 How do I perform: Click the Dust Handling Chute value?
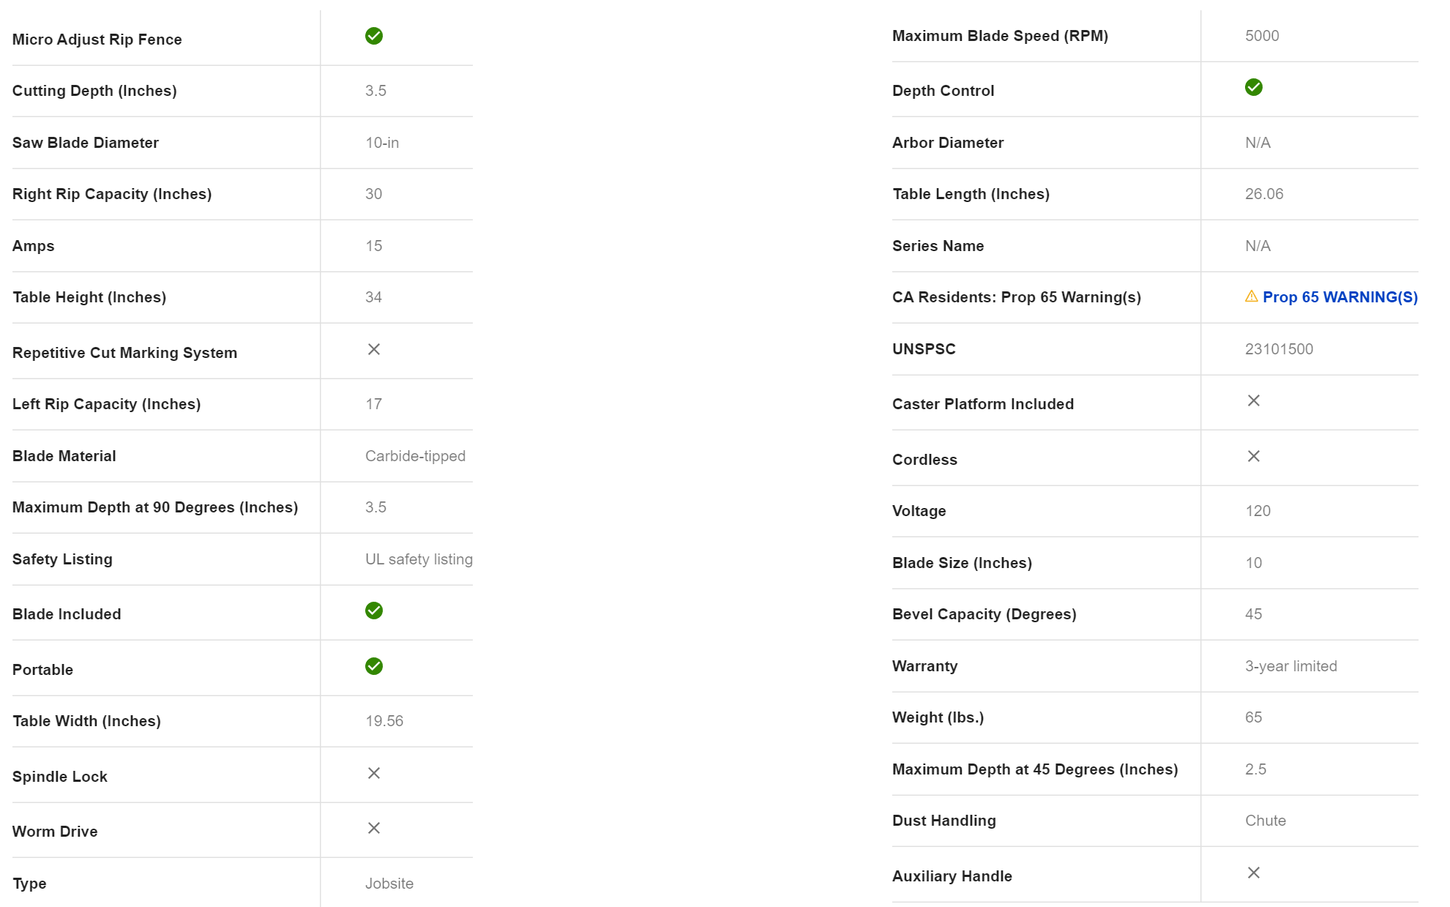coord(1266,821)
